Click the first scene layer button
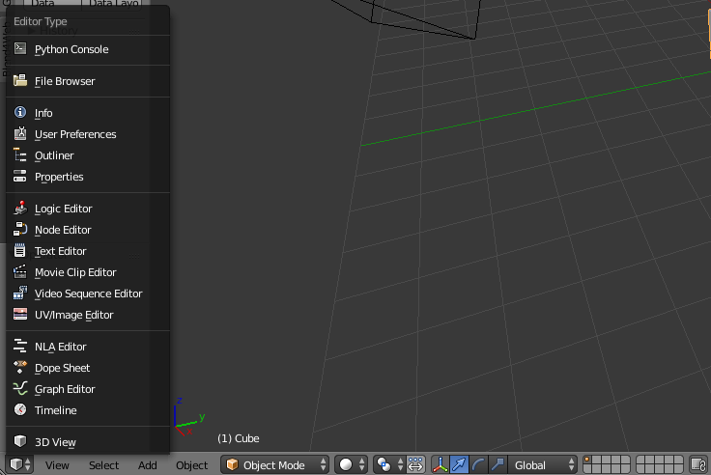The height and width of the screenshot is (475, 711). pos(589,461)
